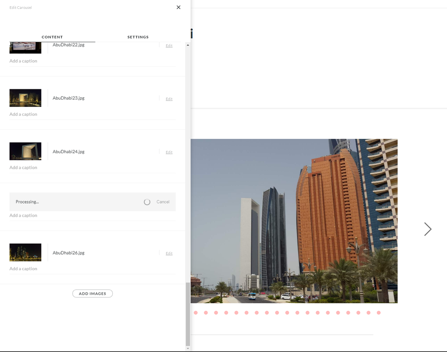Add a caption under AbuDhabi24.jpg
Image resolution: width=447 pixels, height=352 pixels.
point(23,168)
